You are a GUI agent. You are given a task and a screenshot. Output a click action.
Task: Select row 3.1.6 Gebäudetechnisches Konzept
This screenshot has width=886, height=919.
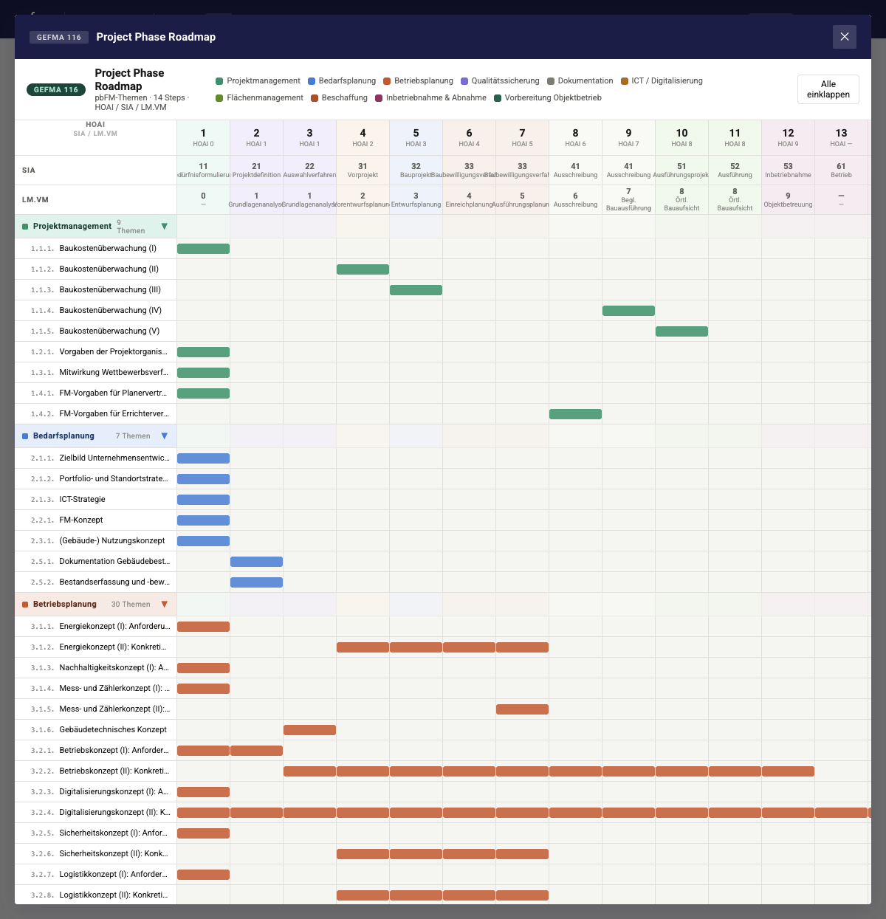coord(96,730)
